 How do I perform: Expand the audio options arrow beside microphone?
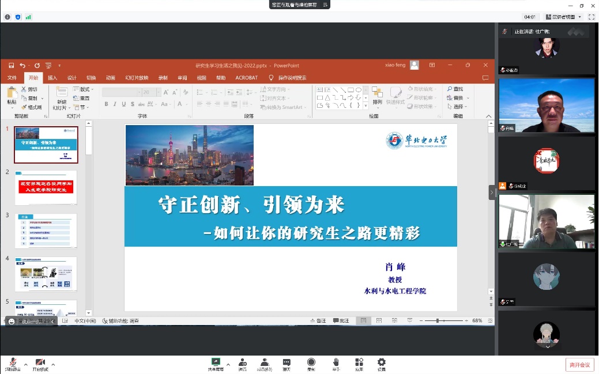[x=25, y=364]
